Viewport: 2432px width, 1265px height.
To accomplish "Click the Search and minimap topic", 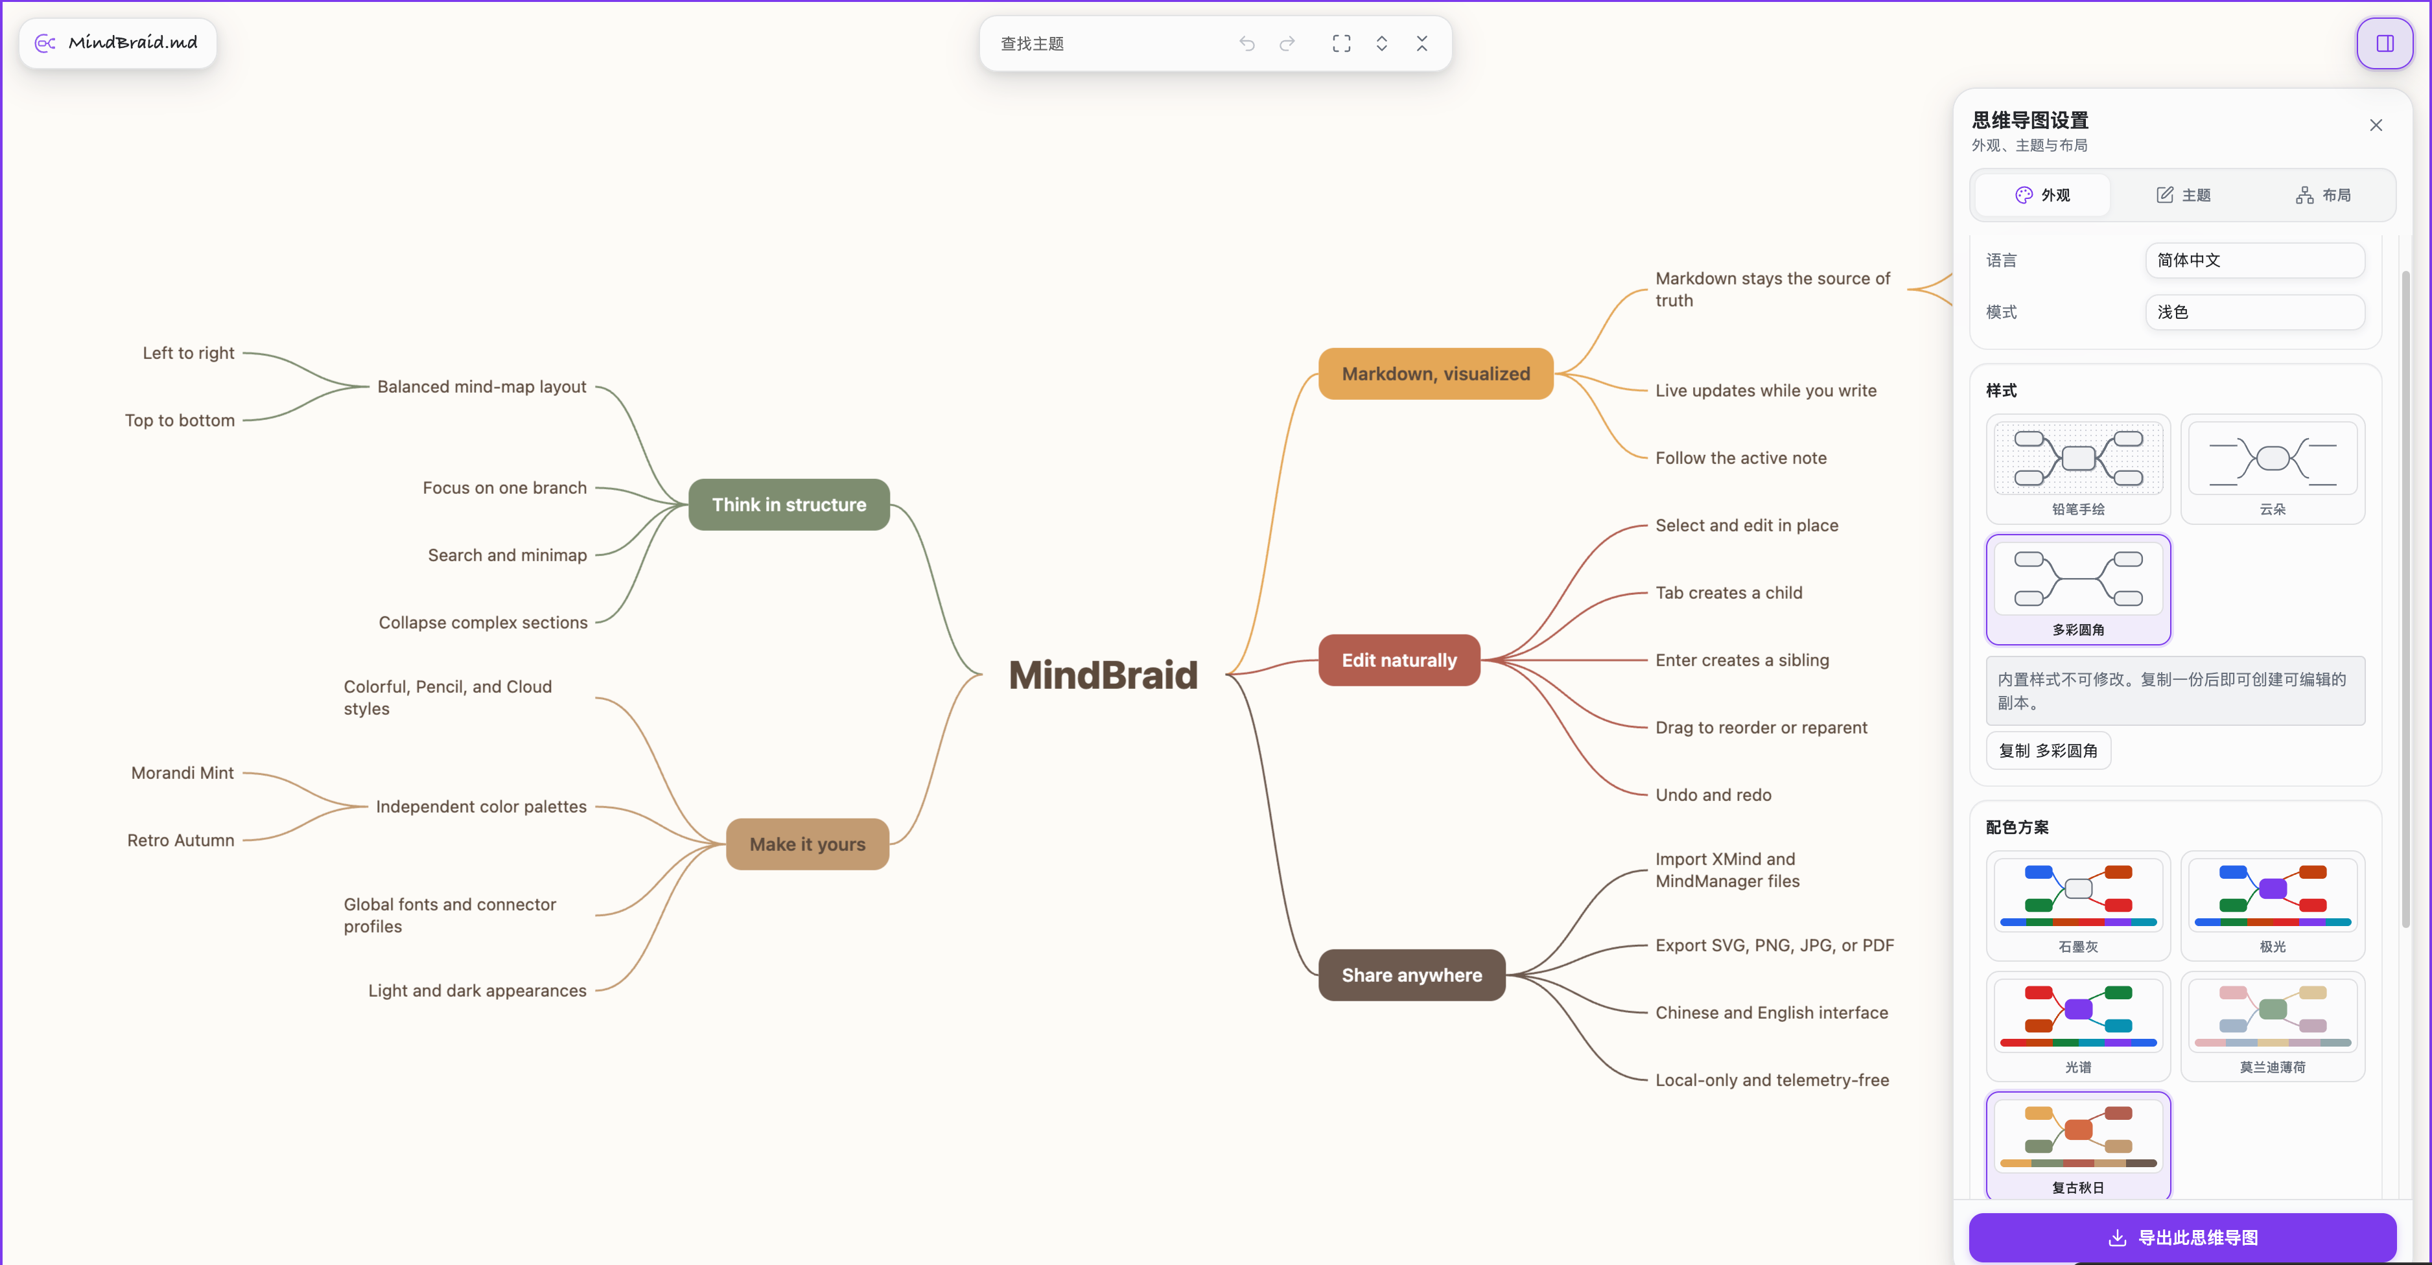I will click(x=507, y=555).
